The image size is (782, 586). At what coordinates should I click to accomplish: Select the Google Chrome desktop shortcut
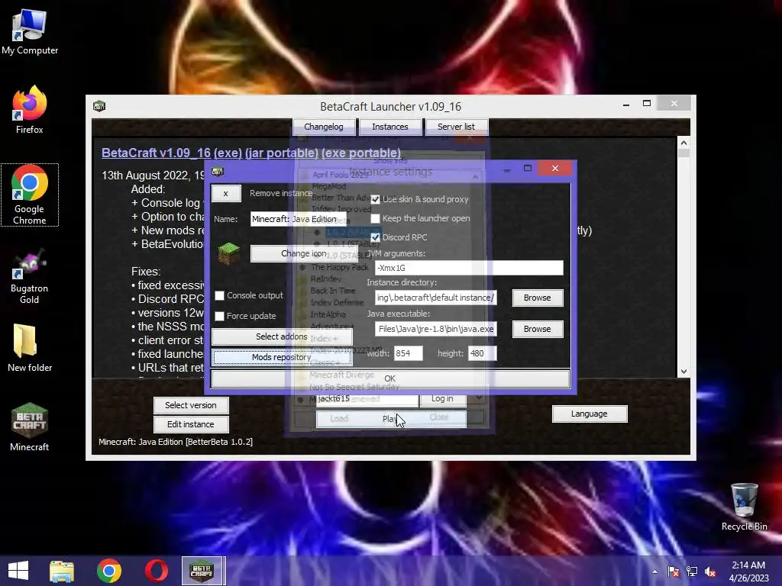pos(30,195)
